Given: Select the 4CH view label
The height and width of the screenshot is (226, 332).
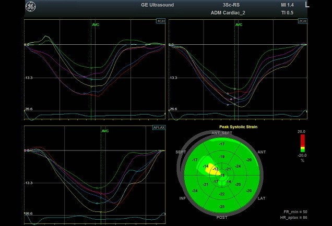Looking at the screenshot, I should coord(159,21).
